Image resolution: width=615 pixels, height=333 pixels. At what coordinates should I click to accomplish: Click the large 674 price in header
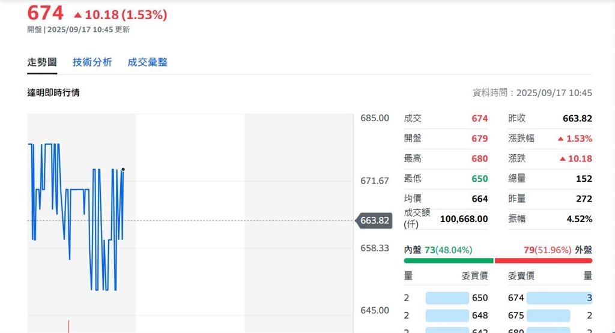click(45, 13)
